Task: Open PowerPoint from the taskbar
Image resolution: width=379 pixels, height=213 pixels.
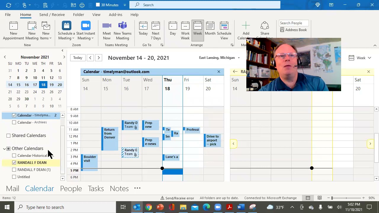Action: tap(160, 207)
